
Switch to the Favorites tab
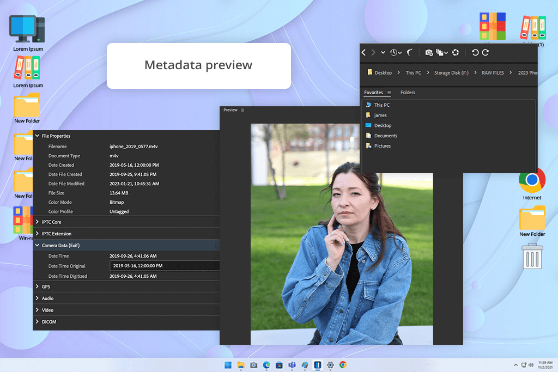(x=373, y=93)
